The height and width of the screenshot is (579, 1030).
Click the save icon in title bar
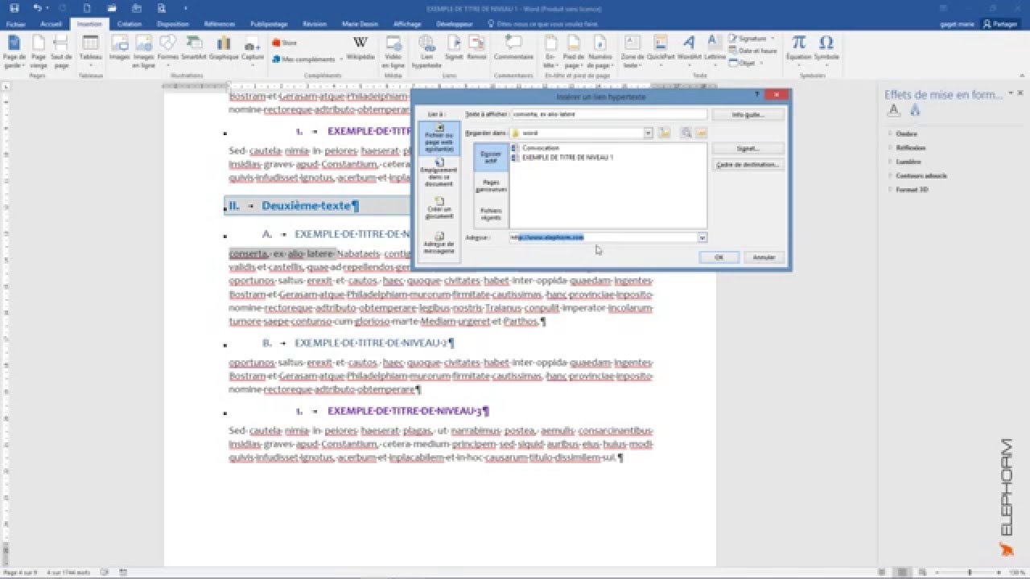(14, 7)
